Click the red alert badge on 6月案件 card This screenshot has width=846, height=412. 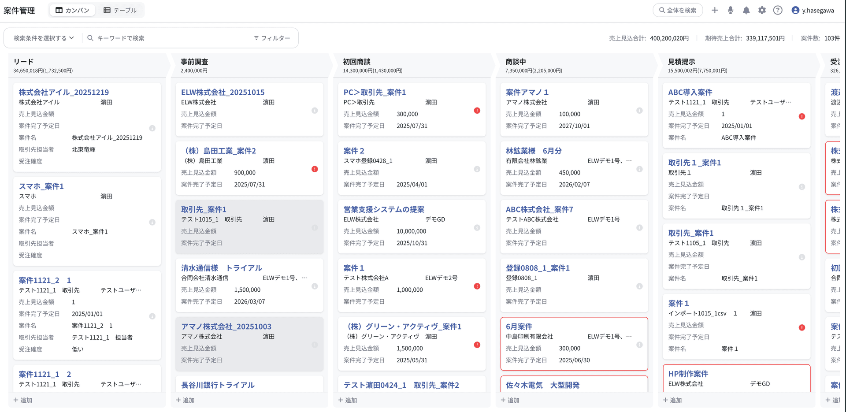click(x=639, y=345)
